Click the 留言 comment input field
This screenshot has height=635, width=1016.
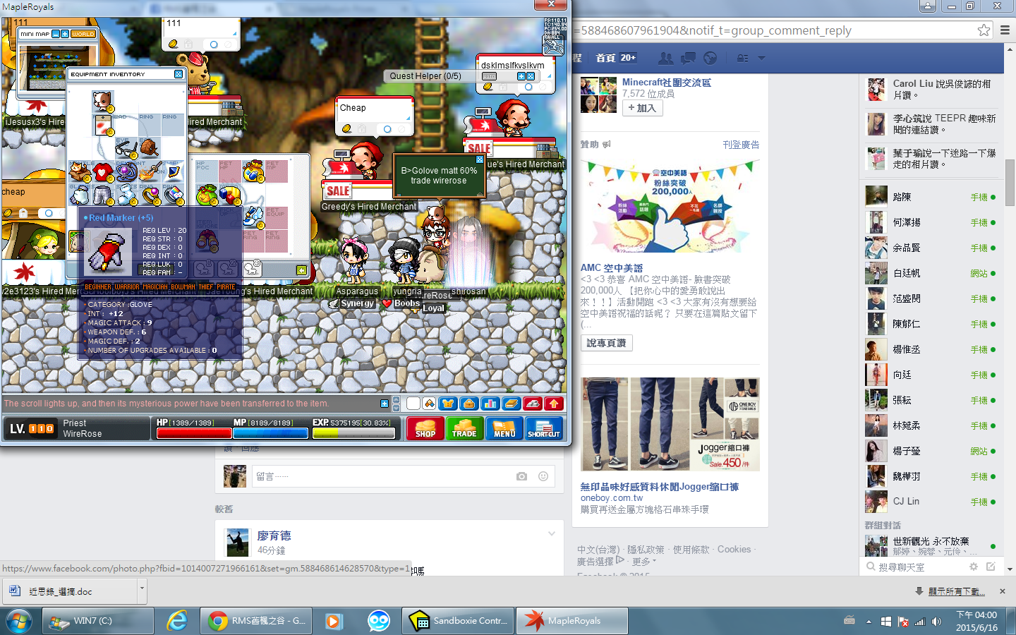[x=381, y=477]
